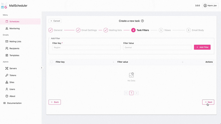Click the Next button
Image resolution: width=221 pixels, height=124 pixels.
tap(208, 102)
